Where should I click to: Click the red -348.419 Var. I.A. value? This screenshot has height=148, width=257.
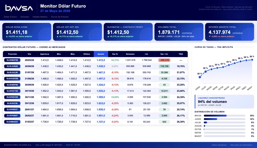[x=164, y=60]
